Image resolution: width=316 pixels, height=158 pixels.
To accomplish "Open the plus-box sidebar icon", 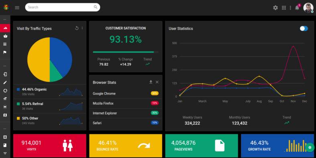I will pos(5,137).
